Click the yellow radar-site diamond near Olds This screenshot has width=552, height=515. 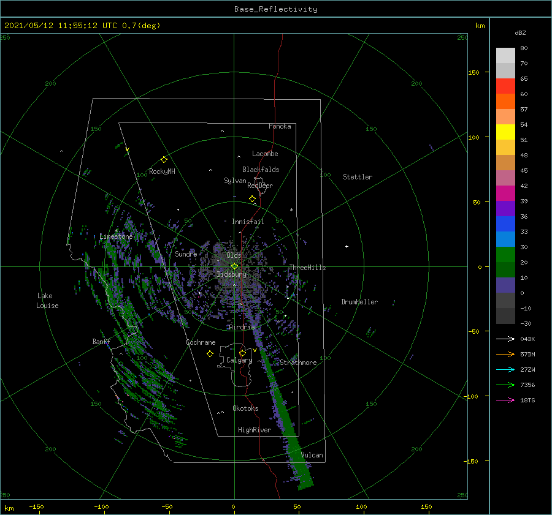click(234, 266)
